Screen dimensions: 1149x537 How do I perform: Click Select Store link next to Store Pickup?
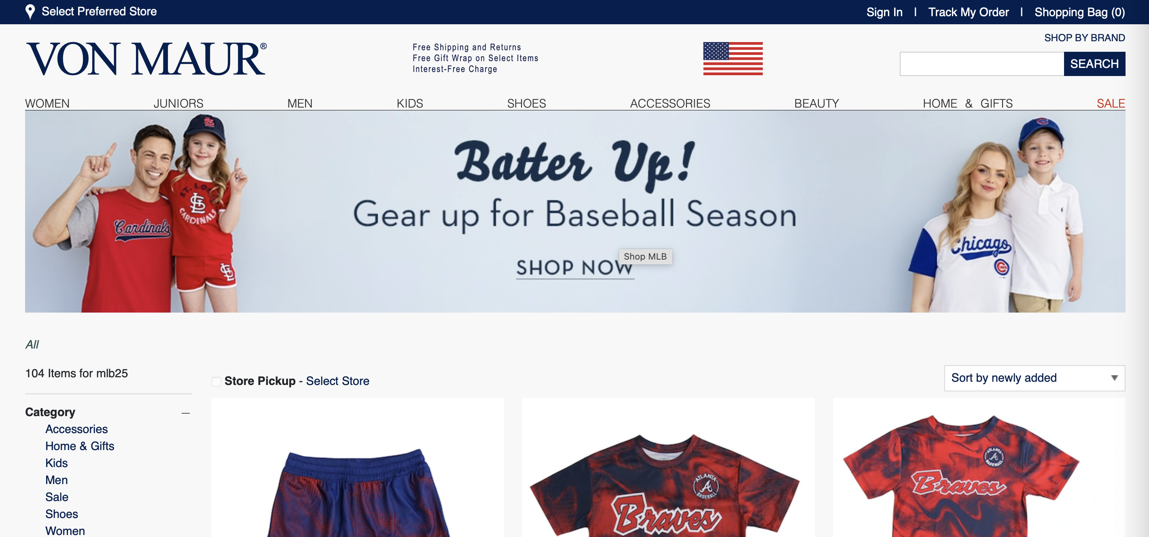point(337,381)
